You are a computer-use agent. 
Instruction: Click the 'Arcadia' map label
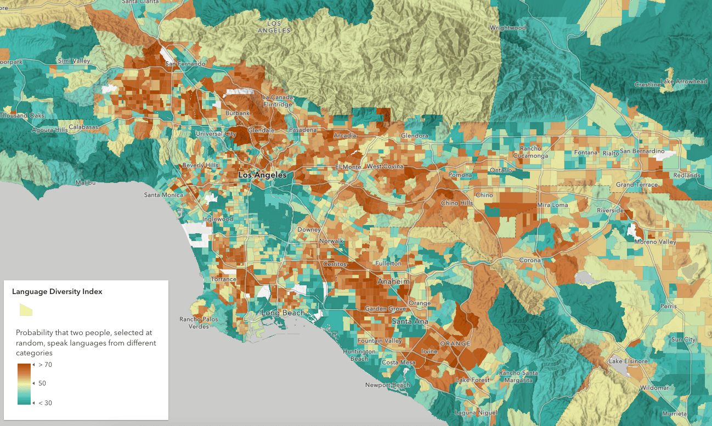point(345,135)
